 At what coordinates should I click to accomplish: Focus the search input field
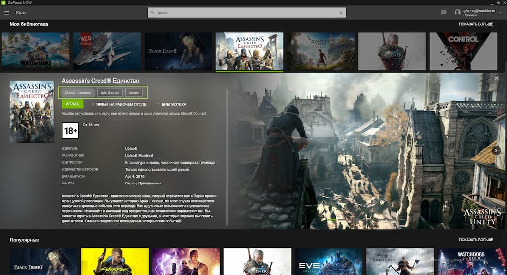247,12
